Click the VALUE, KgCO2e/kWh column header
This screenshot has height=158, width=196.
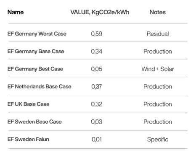click(100, 12)
